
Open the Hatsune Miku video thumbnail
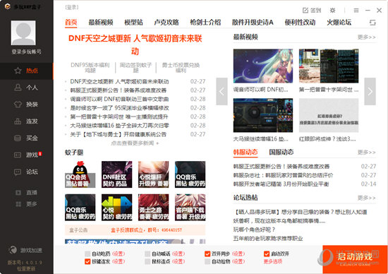(263, 66)
